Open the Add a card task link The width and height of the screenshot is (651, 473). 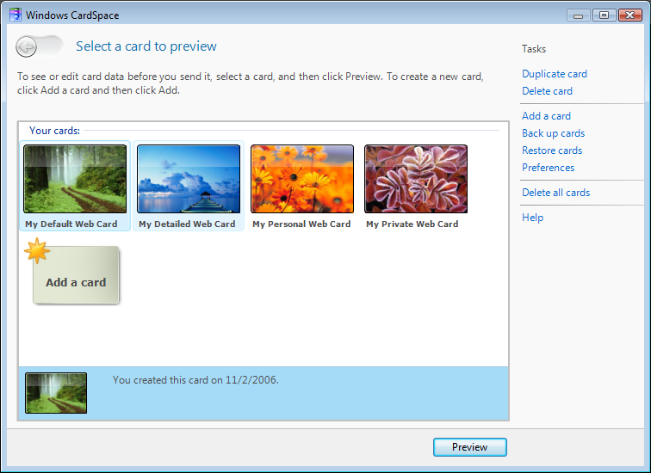pos(546,115)
